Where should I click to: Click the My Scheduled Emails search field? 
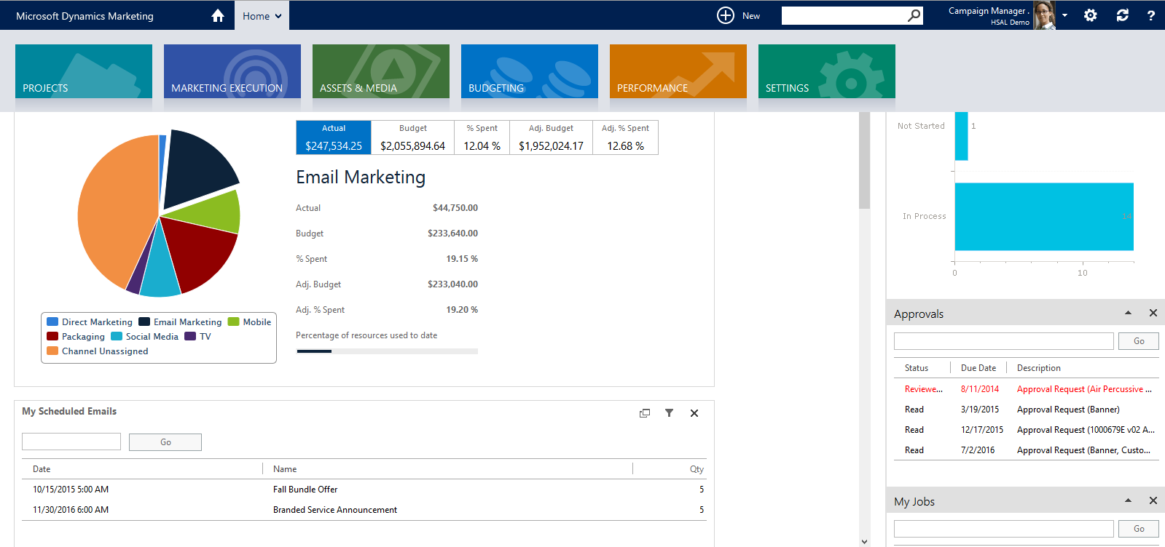(x=71, y=442)
